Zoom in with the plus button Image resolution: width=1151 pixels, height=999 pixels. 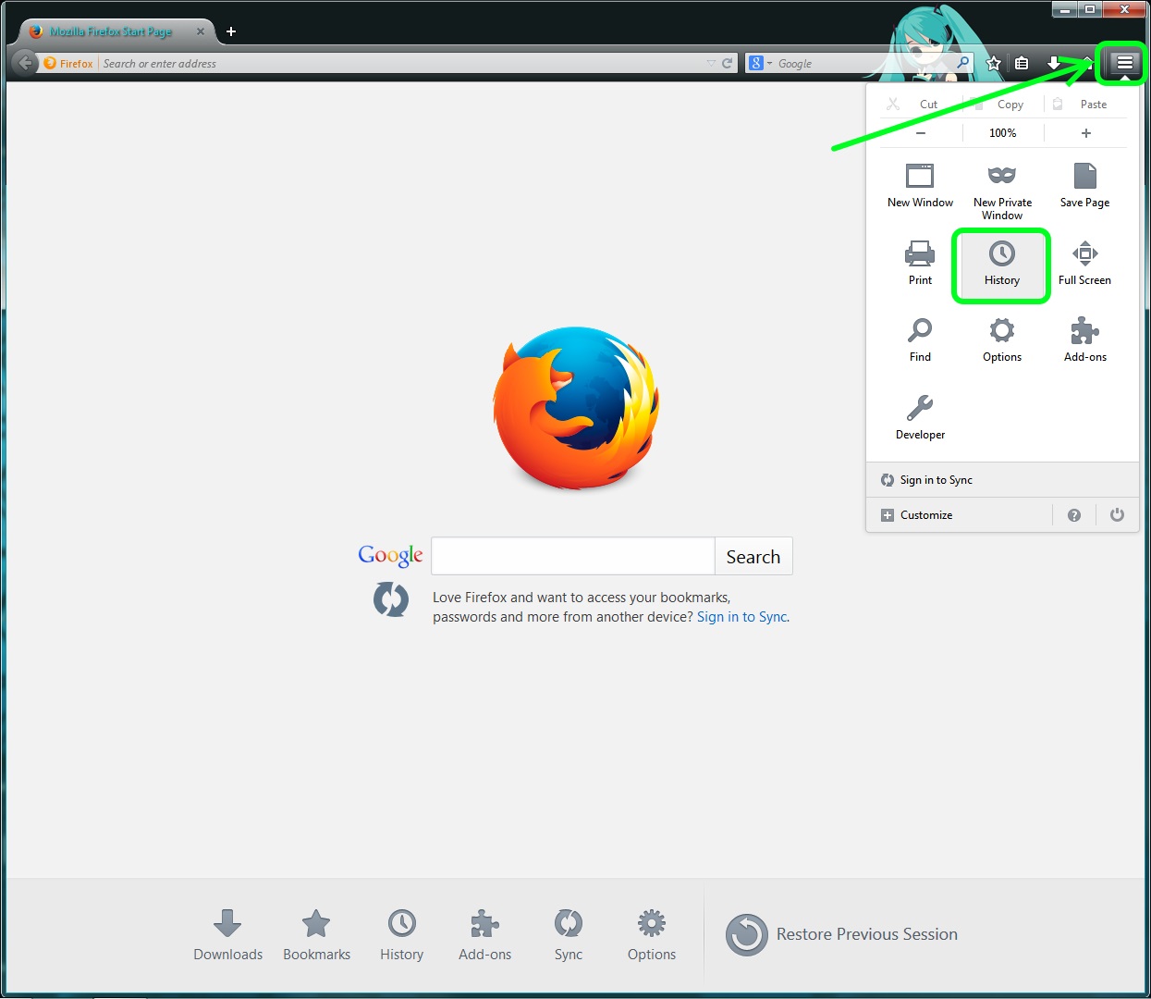pos(1085,133)
